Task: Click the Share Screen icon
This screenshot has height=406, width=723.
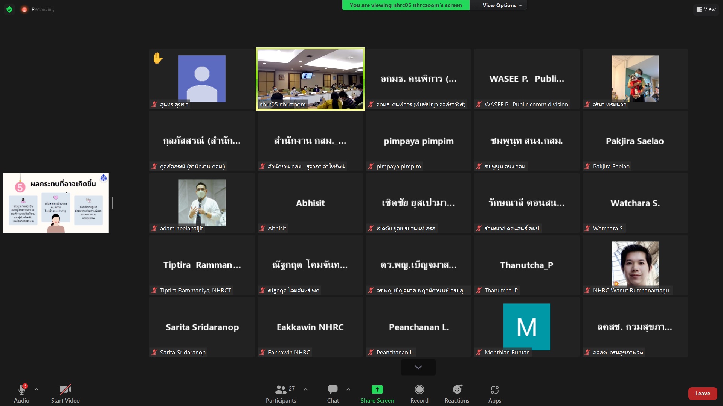Action: 377,389
